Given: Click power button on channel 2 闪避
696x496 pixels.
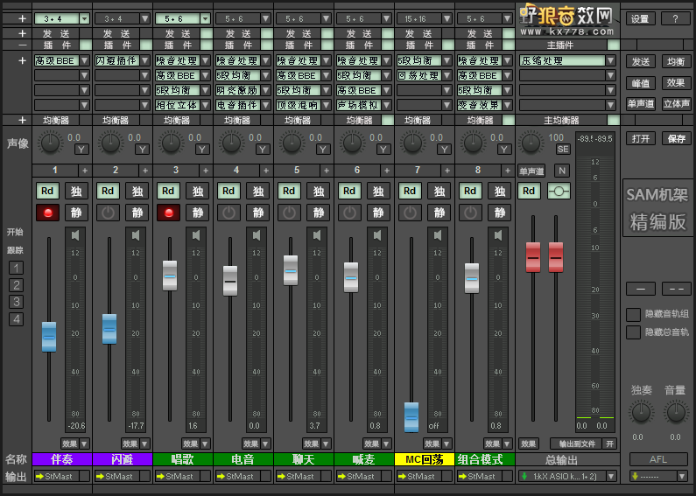Looking at the screenshot, I should click(108, 213).
